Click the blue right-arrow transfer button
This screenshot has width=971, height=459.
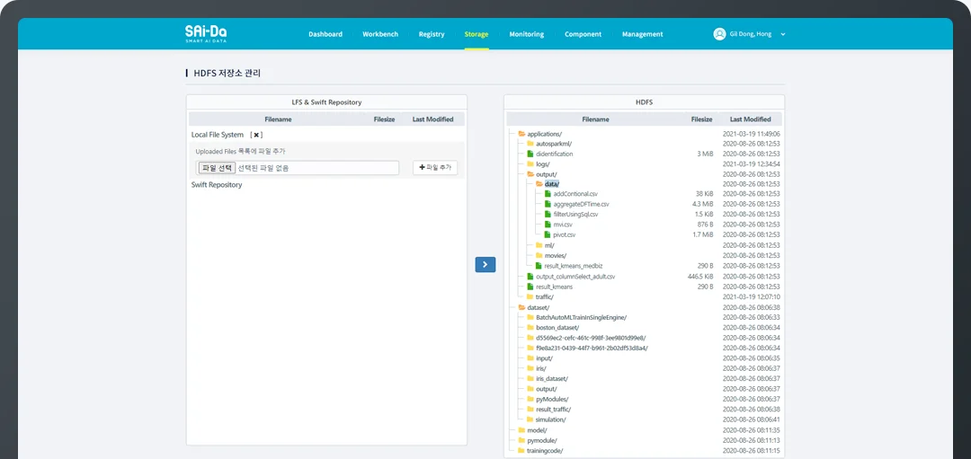click(485, 264)
